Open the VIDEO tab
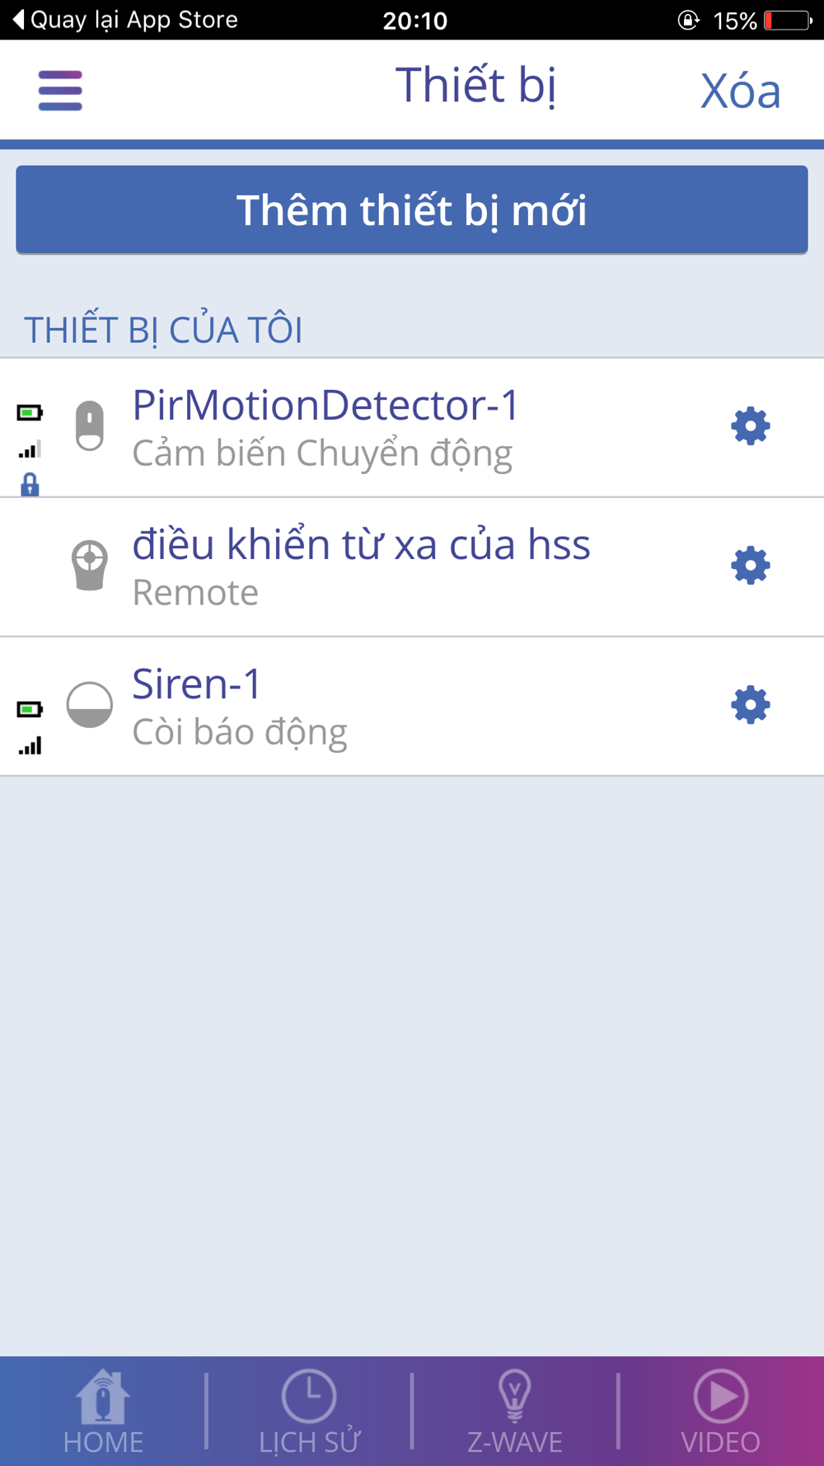The width and height of the screenshot is (824, 1466). (x=720, y=1412)
